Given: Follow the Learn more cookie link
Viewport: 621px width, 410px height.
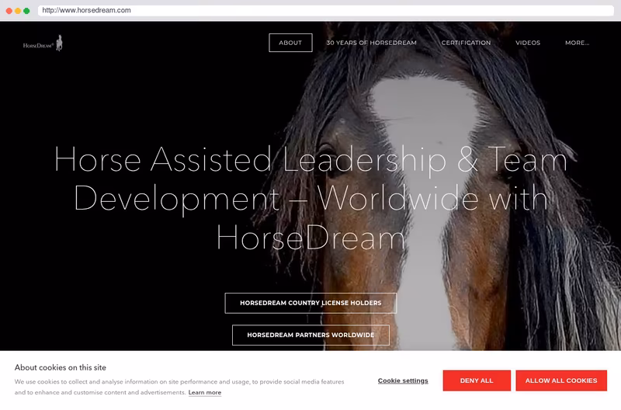Looking at the screenshot, I should [205, 393].
